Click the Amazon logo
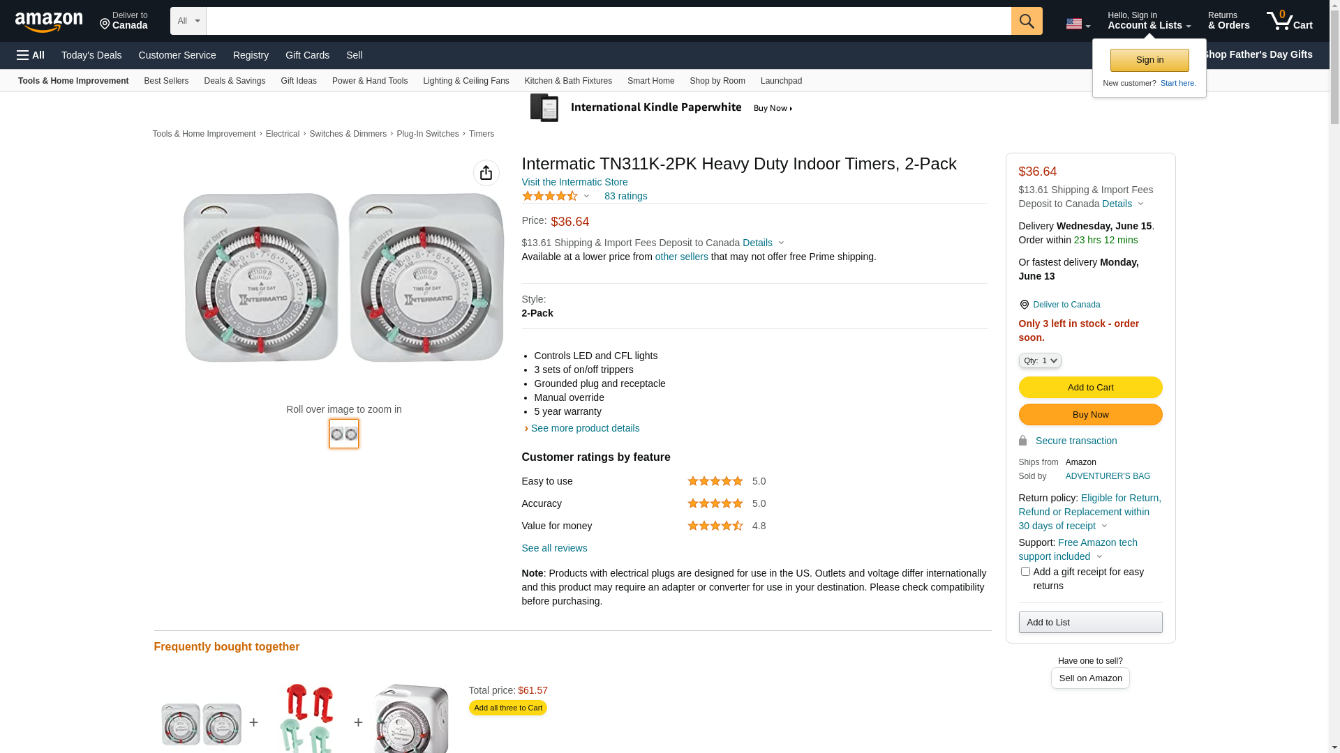This screenshot has width=1340, height=753. [49, 22]
